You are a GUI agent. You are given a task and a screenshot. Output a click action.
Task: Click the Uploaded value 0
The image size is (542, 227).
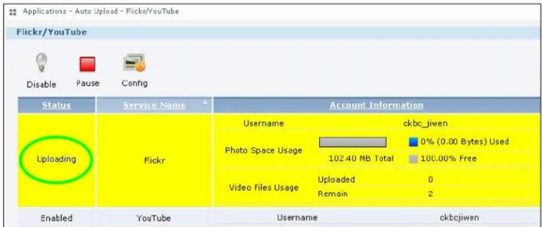tap(430, 180)
